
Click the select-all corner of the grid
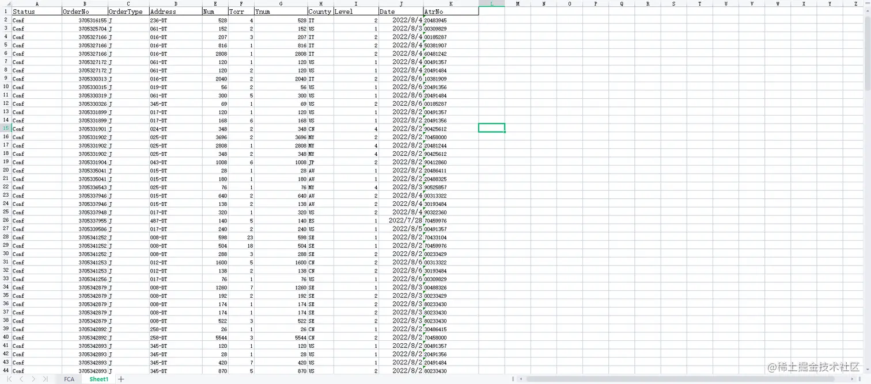click(x=6, y=3)
